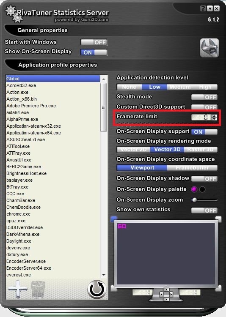Select dxtory.exe profile

click(x=53, y=255)
